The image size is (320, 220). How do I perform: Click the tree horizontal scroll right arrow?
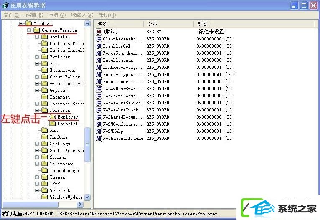click(80, 204)
